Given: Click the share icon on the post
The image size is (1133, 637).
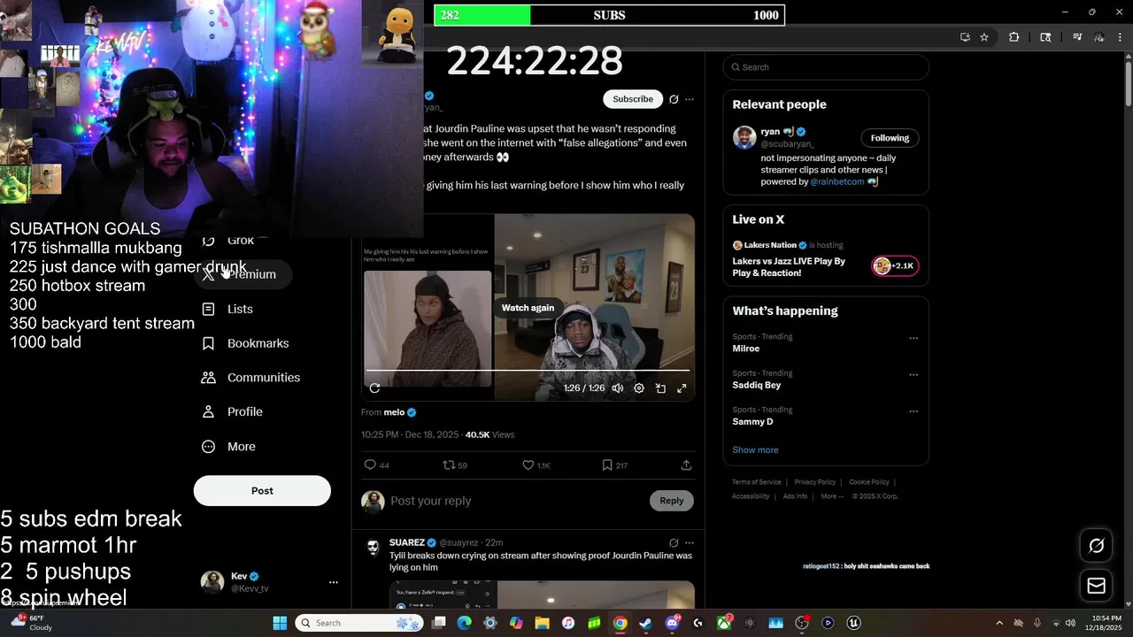Looking at the screenshot, I should click(686, 464).
